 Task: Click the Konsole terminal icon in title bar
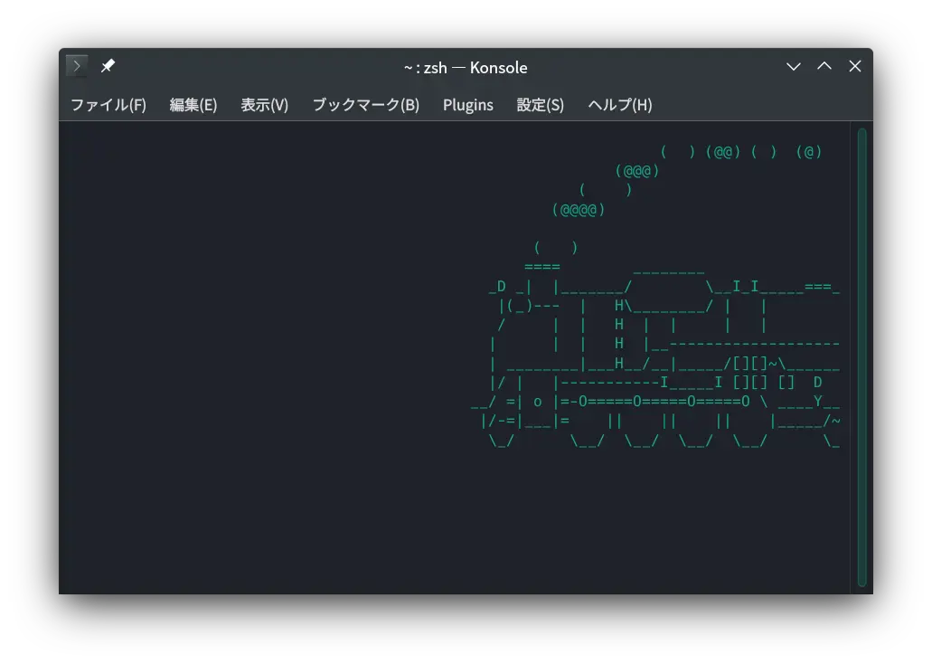click(77, 66)
